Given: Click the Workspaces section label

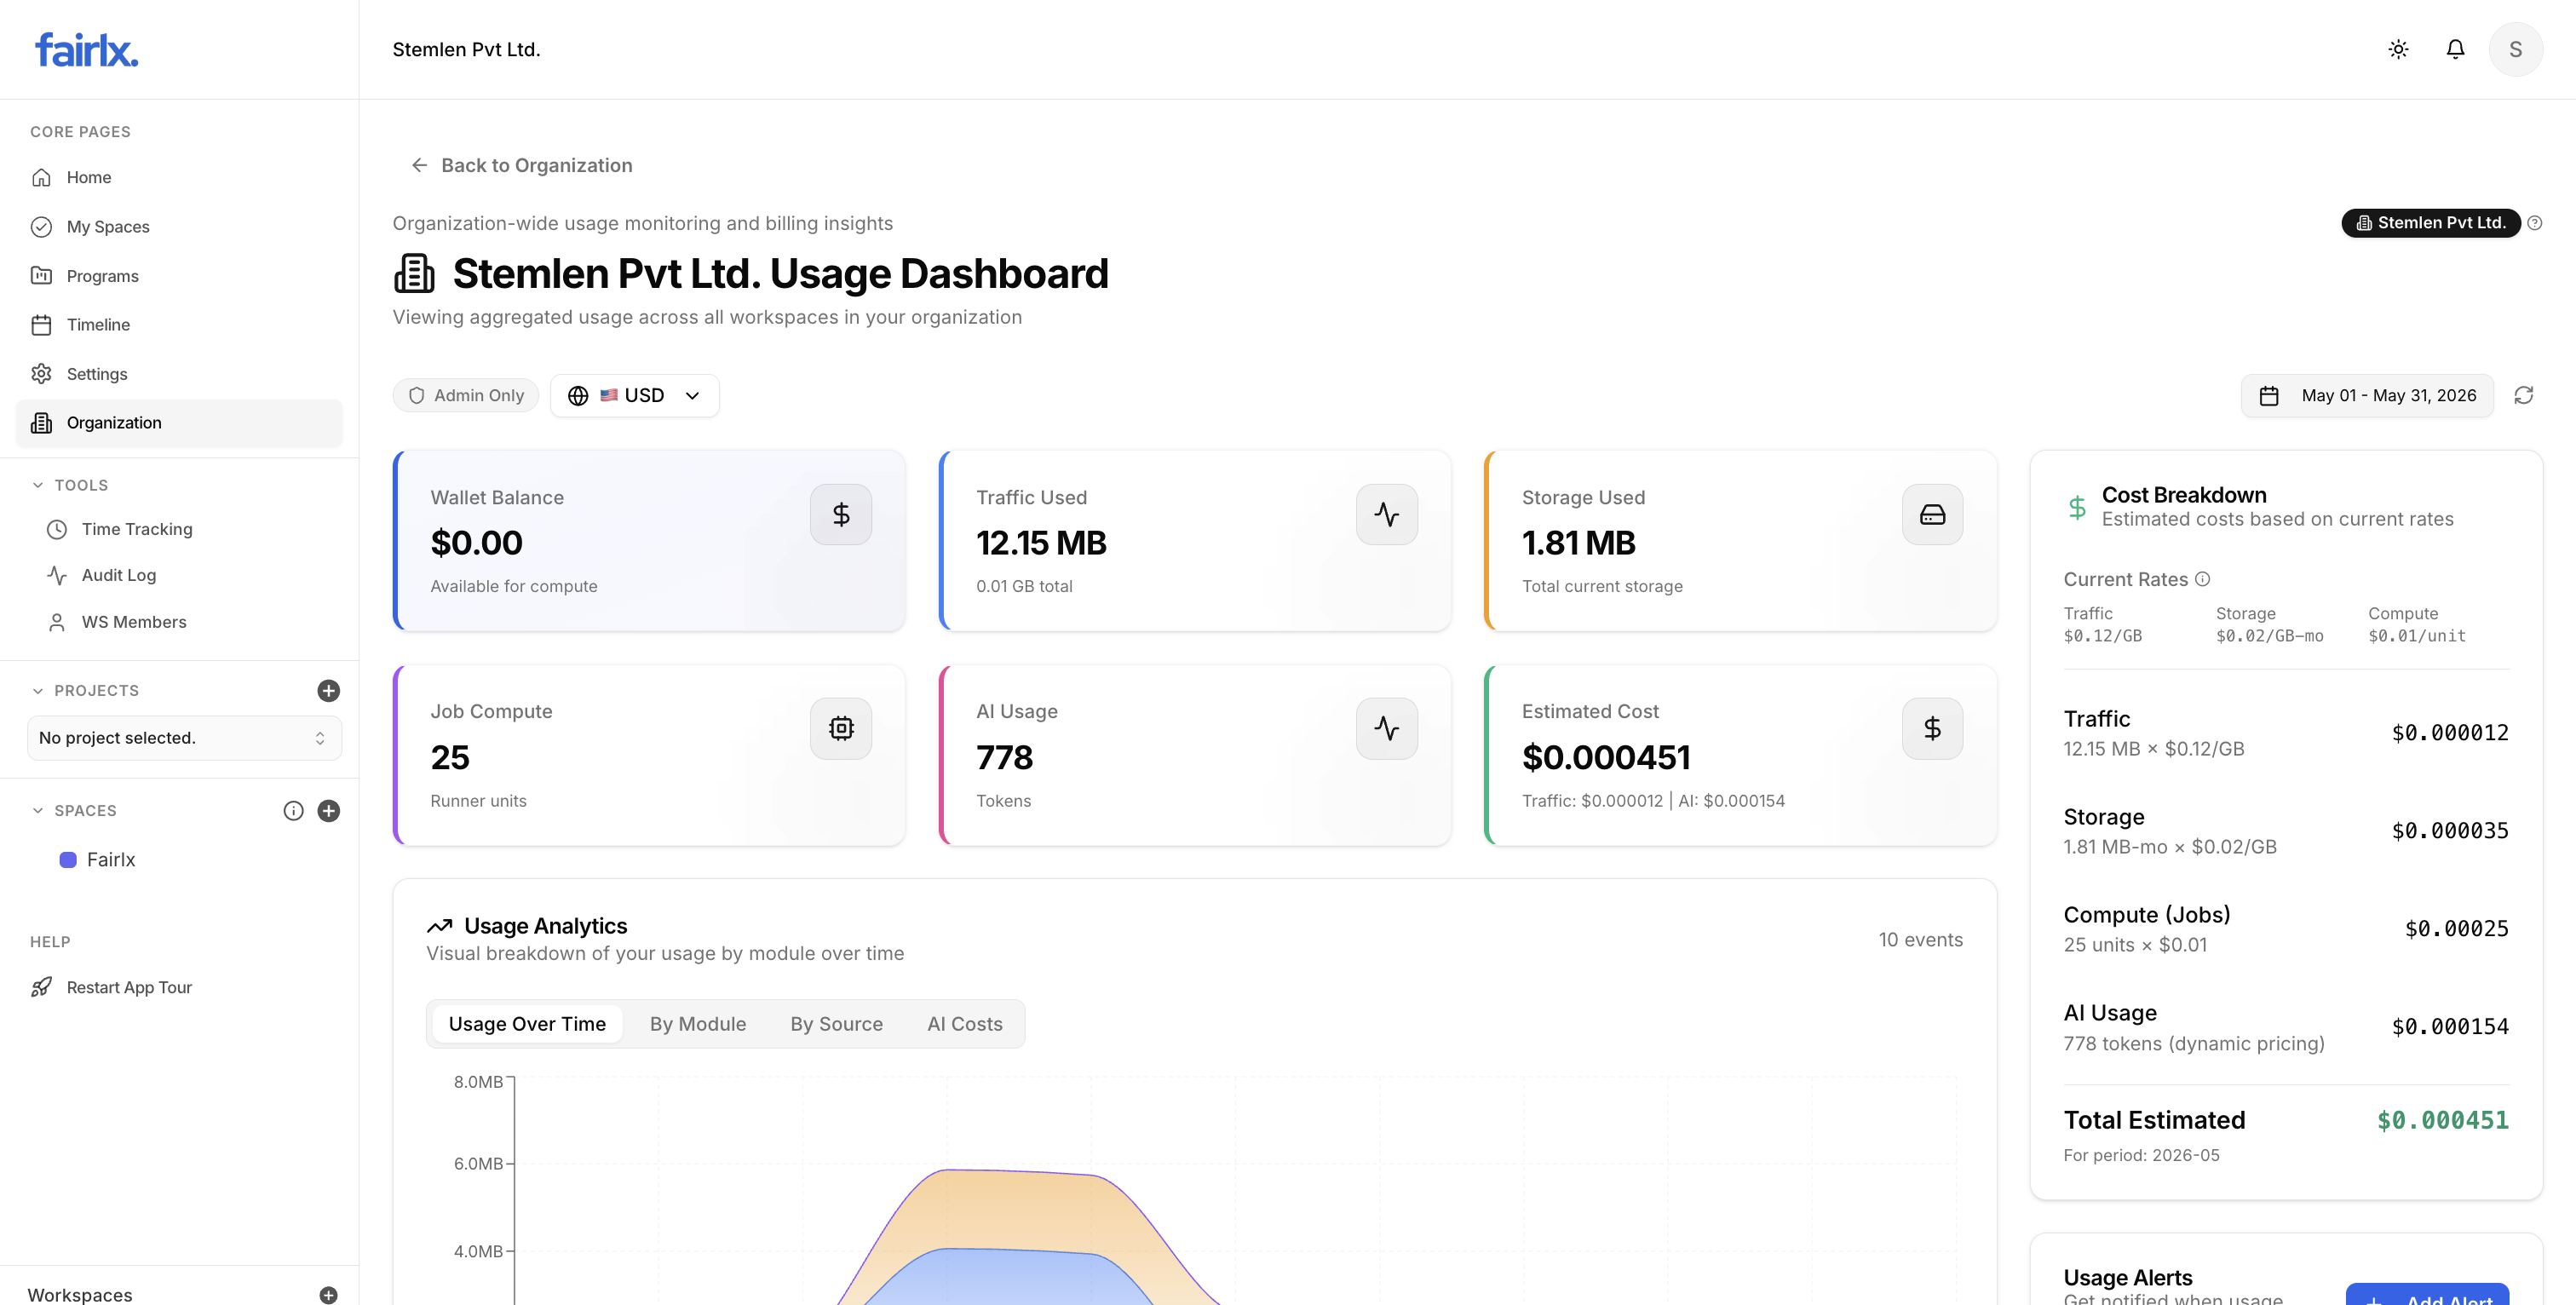Looking at the screenshot, I should point(80,1295).
